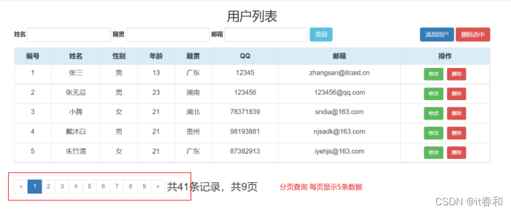Click 删除 for user 戴沐白
Image resolution: width=511 pixels, height=212 pixels.
pos(456,133)
